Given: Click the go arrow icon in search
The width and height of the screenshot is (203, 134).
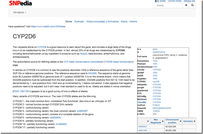Looking at the screenshot, I should [186, 5].
